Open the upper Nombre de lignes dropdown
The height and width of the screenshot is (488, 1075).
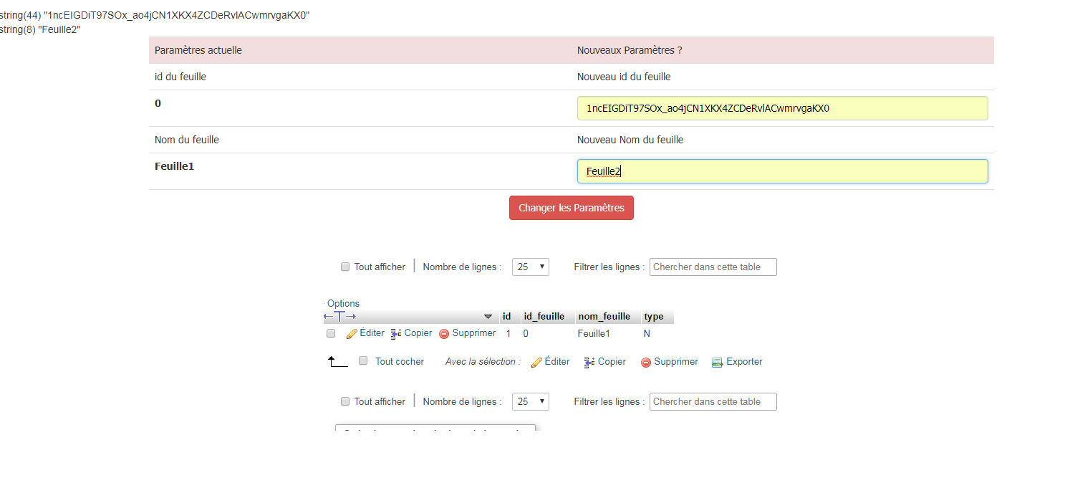coord(531,267)
